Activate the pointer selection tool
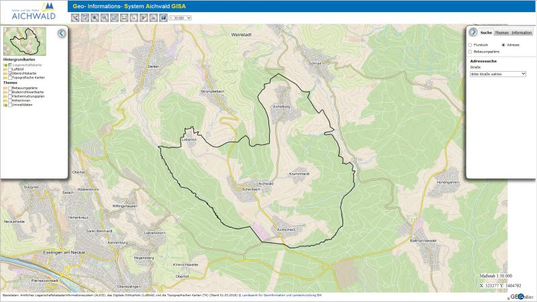The height and width of the screenshot is (302, 537). 134,17
